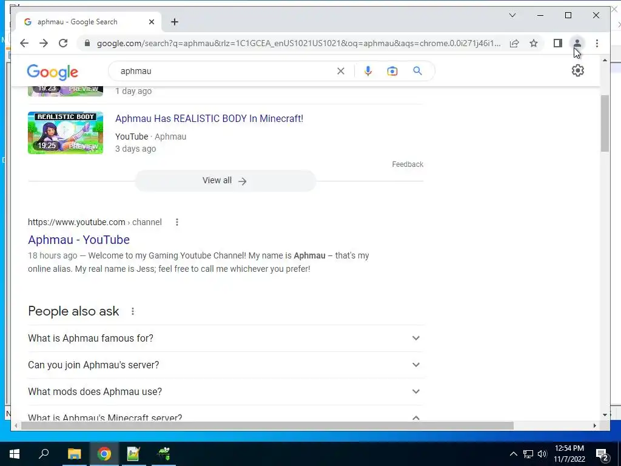
Task: Go to Google home via logo
Action: coord(52,72)
